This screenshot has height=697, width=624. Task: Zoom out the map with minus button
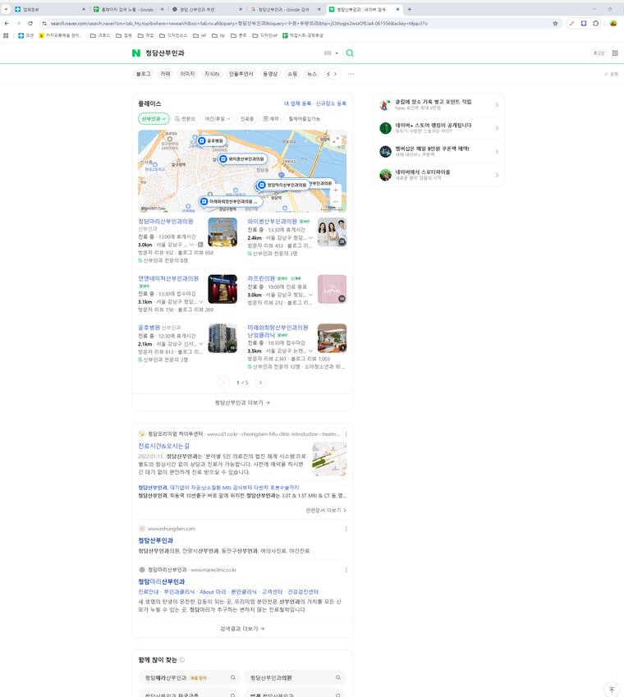(x=336, y=201)
